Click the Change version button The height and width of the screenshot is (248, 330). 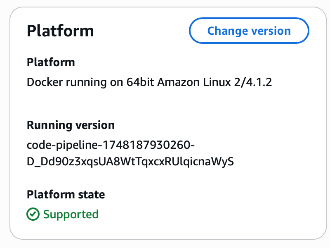(249, 31)
